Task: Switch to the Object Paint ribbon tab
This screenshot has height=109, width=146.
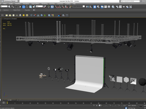Action: [17, 10]
